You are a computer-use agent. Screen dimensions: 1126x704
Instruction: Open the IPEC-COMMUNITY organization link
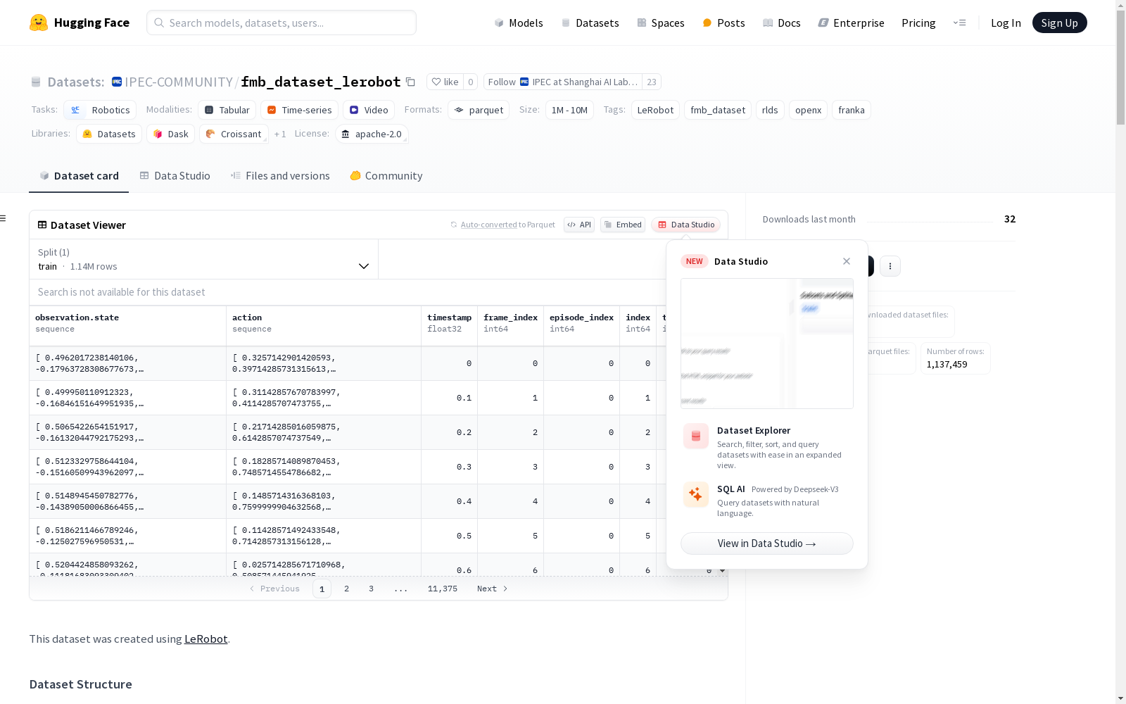tap(179, 82)
